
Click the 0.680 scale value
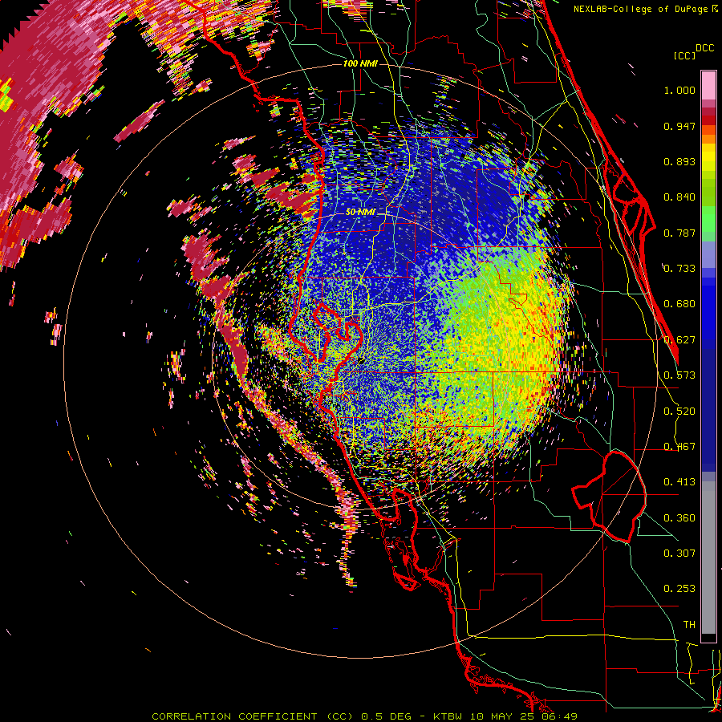(x=679, y=304)
